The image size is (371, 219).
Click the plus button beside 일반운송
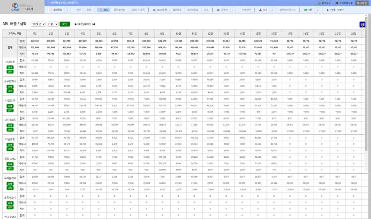click(x=67, y=10)
